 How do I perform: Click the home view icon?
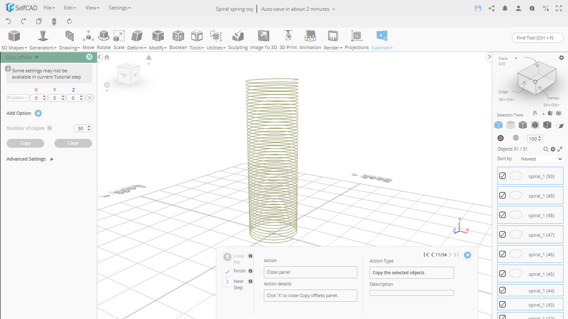click(107, 57)
